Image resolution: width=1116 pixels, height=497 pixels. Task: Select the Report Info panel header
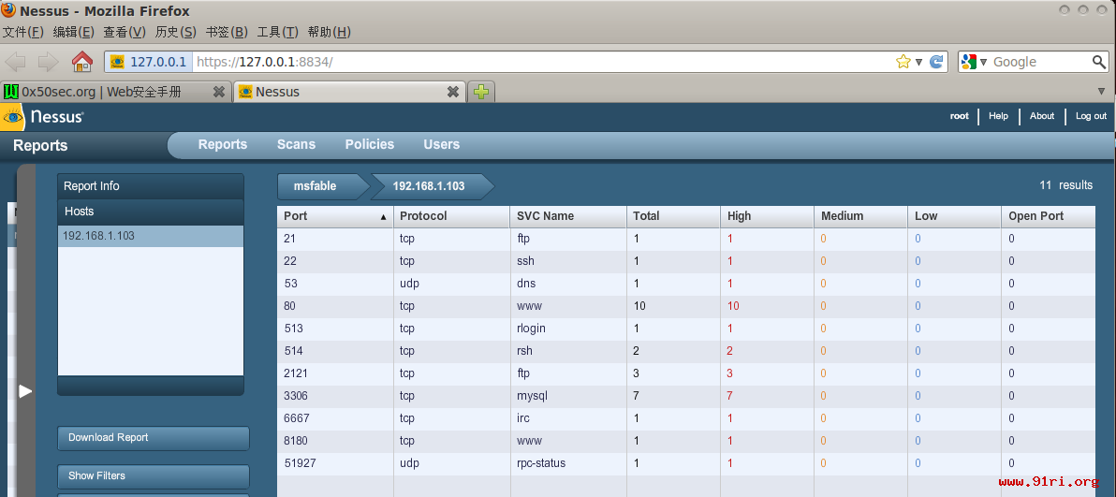tap(150, 186)
